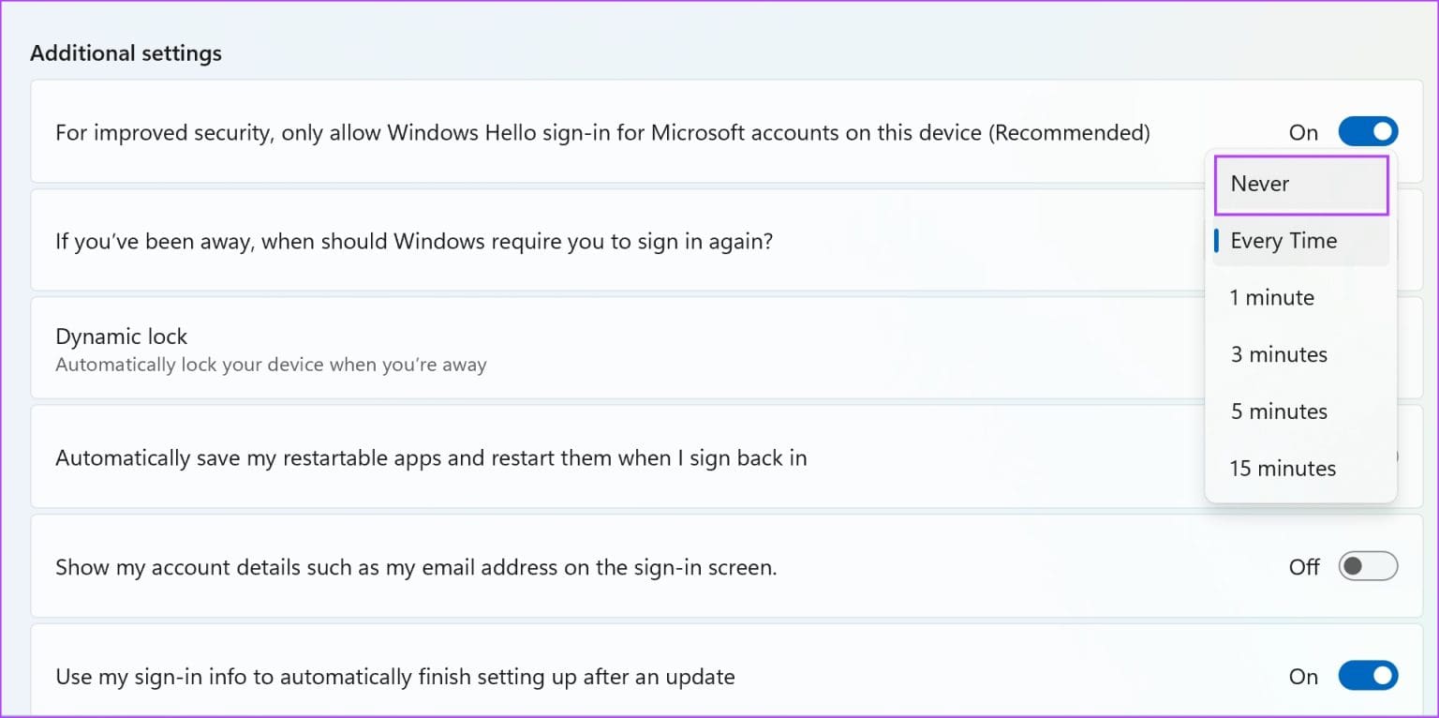The width and height of the screenshot is (1439, 718).
Task: Disable the Windows Hello-only sign-in toggle
Action: [1367, 131]
